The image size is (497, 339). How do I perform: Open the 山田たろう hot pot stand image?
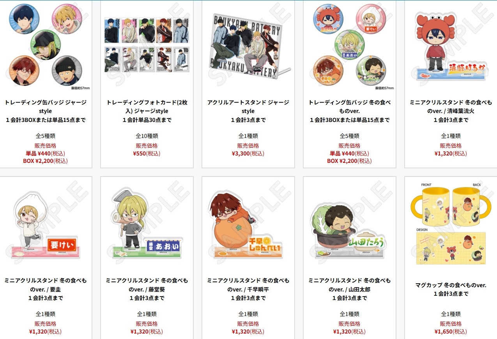[x=350, y=224]
